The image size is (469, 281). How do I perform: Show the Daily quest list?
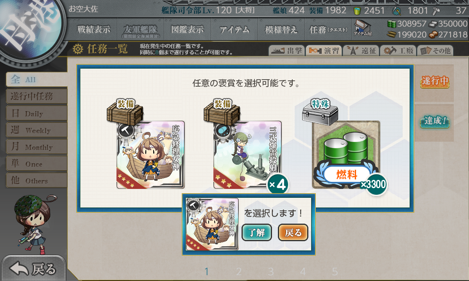pyautogui.click(x=37, y=113)
